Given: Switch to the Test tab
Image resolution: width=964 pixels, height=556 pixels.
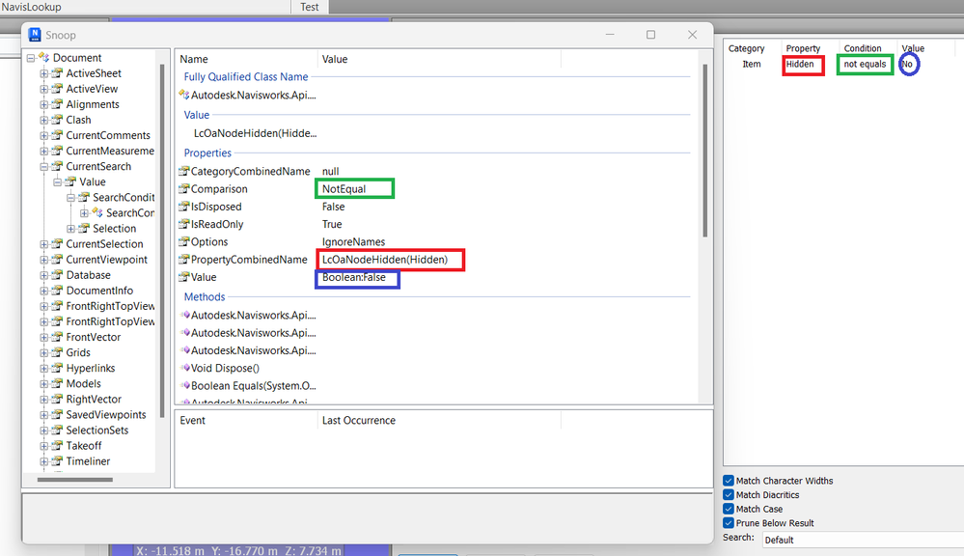Looking at the screenshot, I should (309, 7).
